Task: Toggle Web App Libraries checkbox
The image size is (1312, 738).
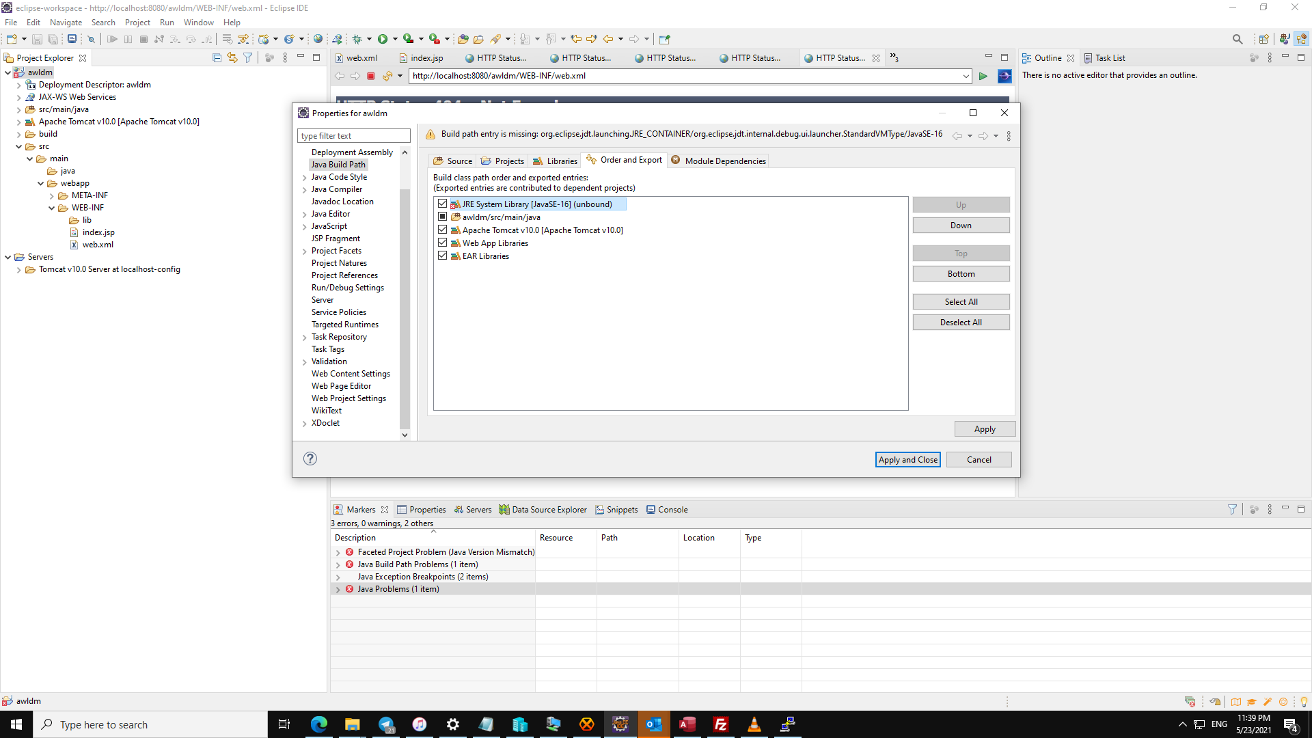Action: click(x=443, y=243)
